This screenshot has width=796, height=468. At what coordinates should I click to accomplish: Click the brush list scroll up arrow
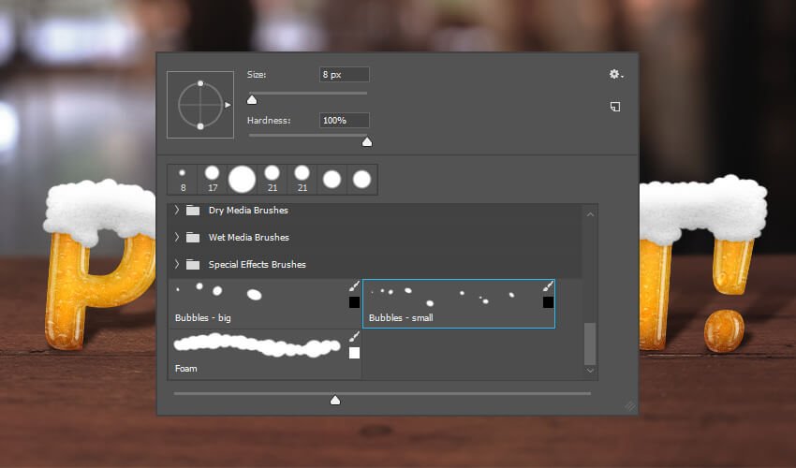[590, 214]
